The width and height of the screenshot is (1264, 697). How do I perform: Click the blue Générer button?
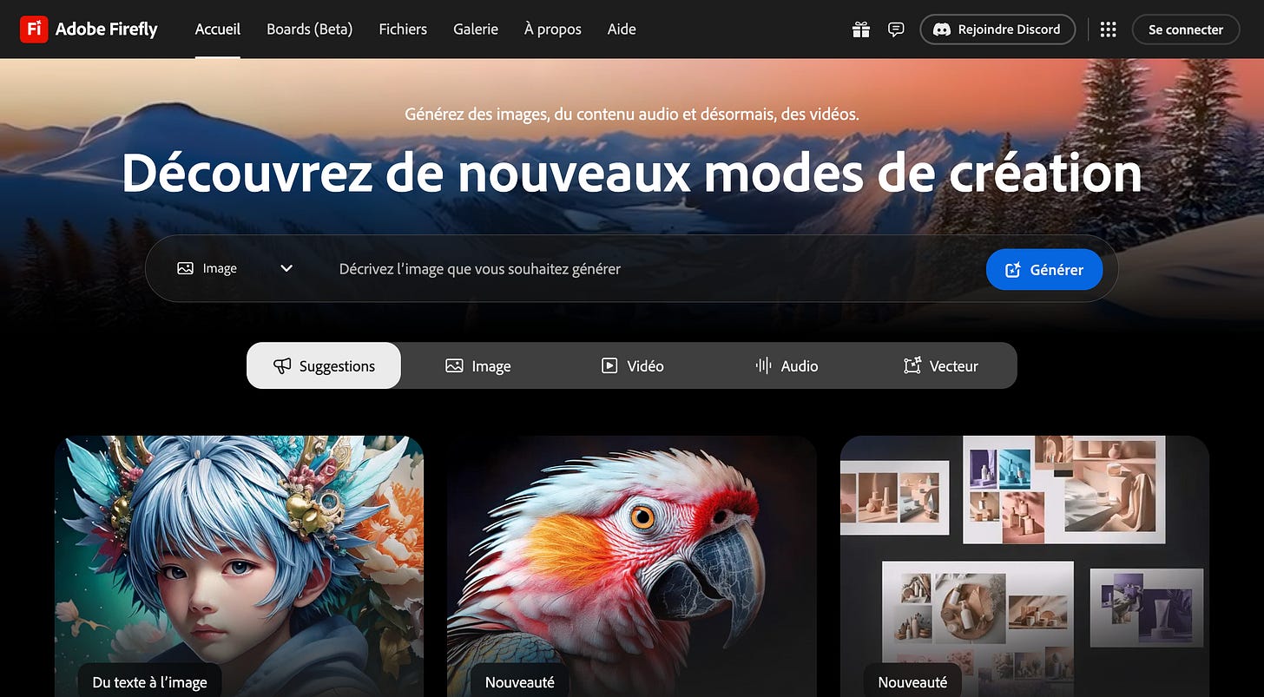click(x=1044, y=270)
